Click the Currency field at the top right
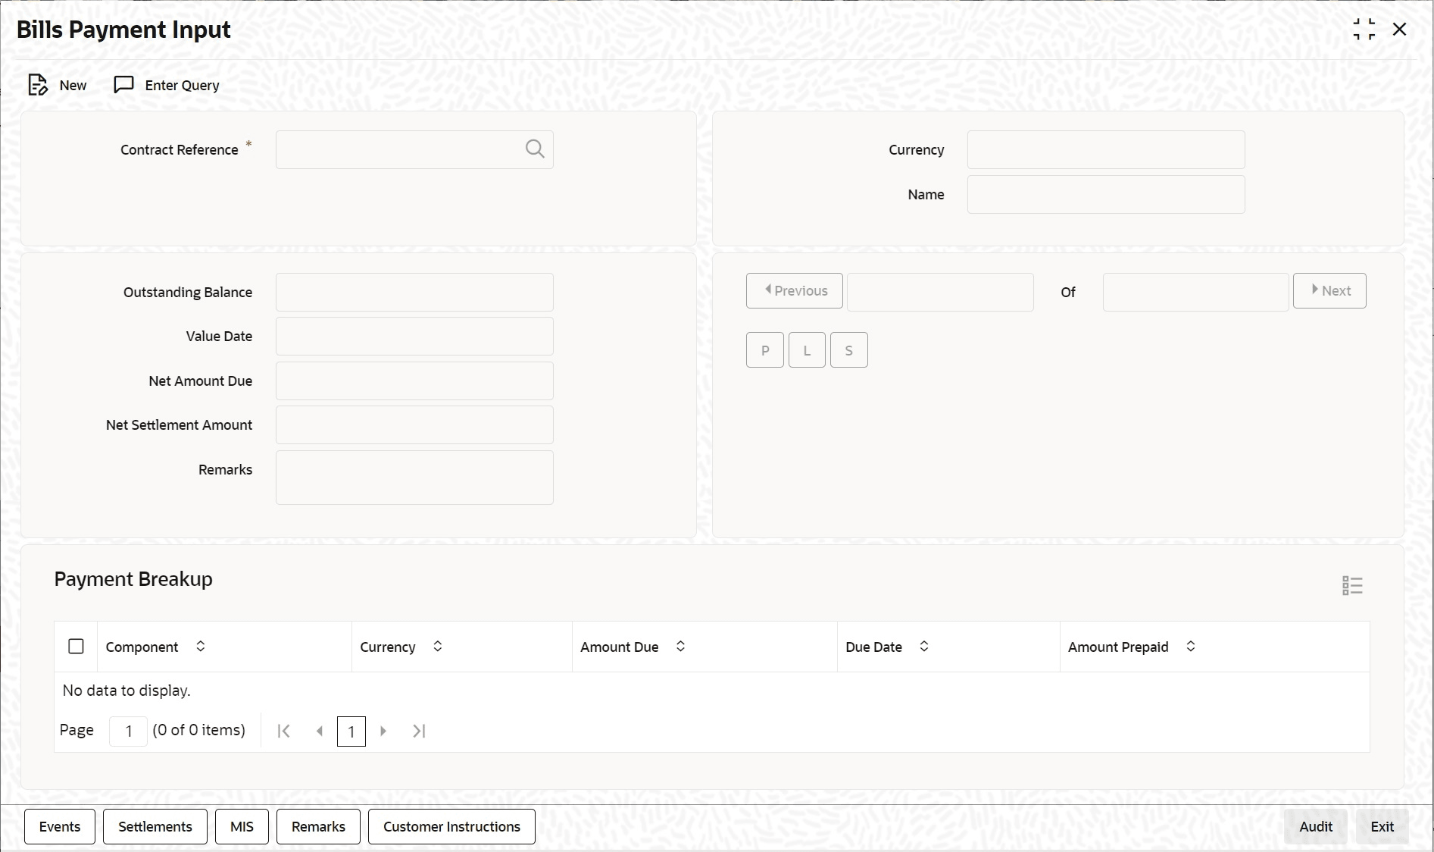The height and width of the screenshot is (852, 1434). (x=1106, y=149)
